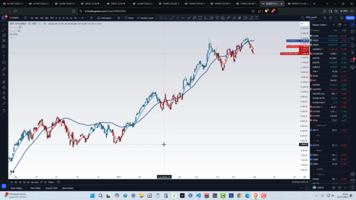Screen dimensions: 356x200
Task: Select the trend line tool in left sidebar
Action: pos(4,30)
